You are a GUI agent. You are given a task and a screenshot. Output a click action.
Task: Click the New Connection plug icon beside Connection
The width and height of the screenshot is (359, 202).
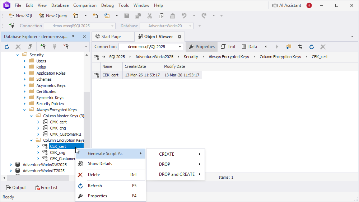click(11, 25)
